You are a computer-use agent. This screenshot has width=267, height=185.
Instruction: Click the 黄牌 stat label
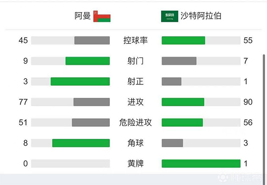click(135, 164)
